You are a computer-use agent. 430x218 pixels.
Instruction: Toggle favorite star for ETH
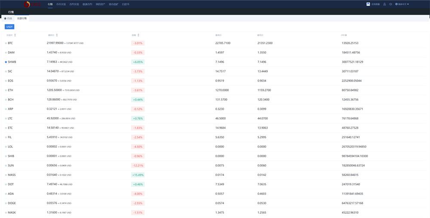[x=6, y=90]
